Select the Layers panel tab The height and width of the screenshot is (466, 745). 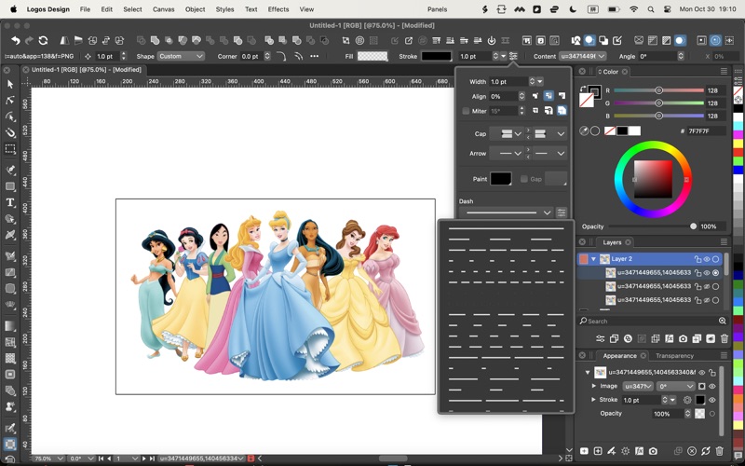612,242
